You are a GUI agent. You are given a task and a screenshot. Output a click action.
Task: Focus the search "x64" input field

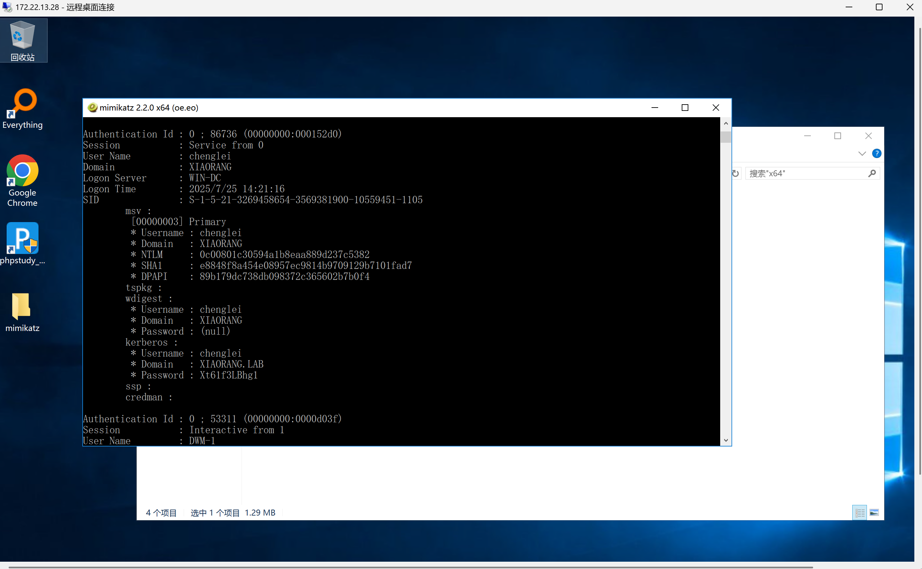pos(805,174)
